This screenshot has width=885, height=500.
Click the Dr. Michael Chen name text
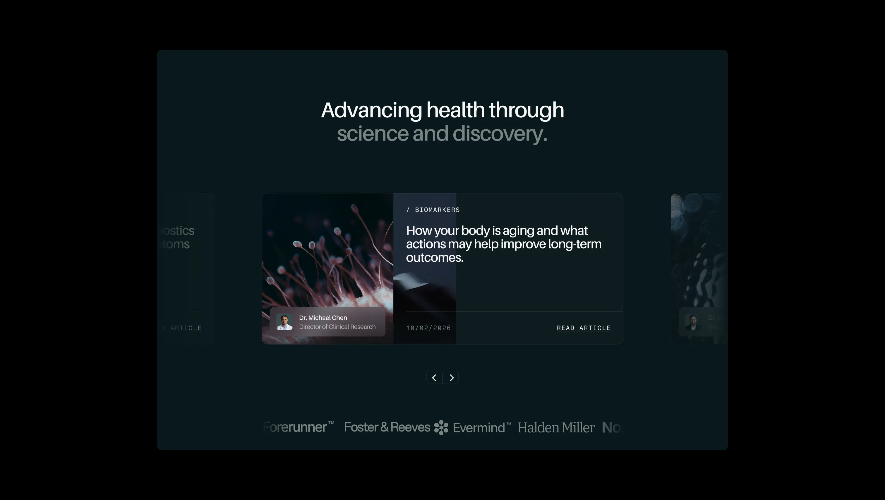tap(323, 318)
